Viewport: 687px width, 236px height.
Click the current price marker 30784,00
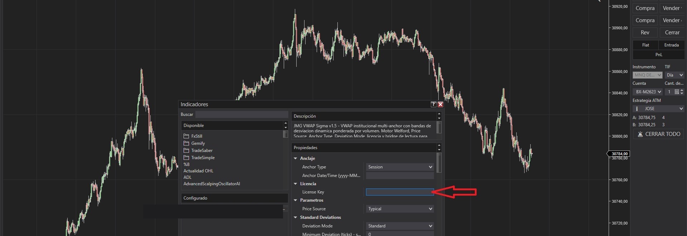pyautogui.click(x=619, y=154)
